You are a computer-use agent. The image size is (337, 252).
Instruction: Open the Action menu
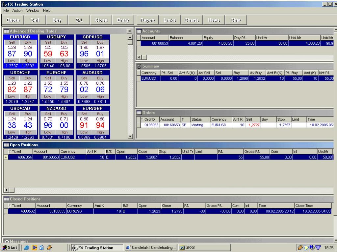(17, 10)
